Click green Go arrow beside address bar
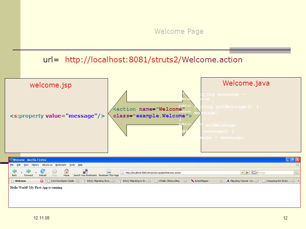Viewport: 306px width, 229px height. [x=247, y=172]
